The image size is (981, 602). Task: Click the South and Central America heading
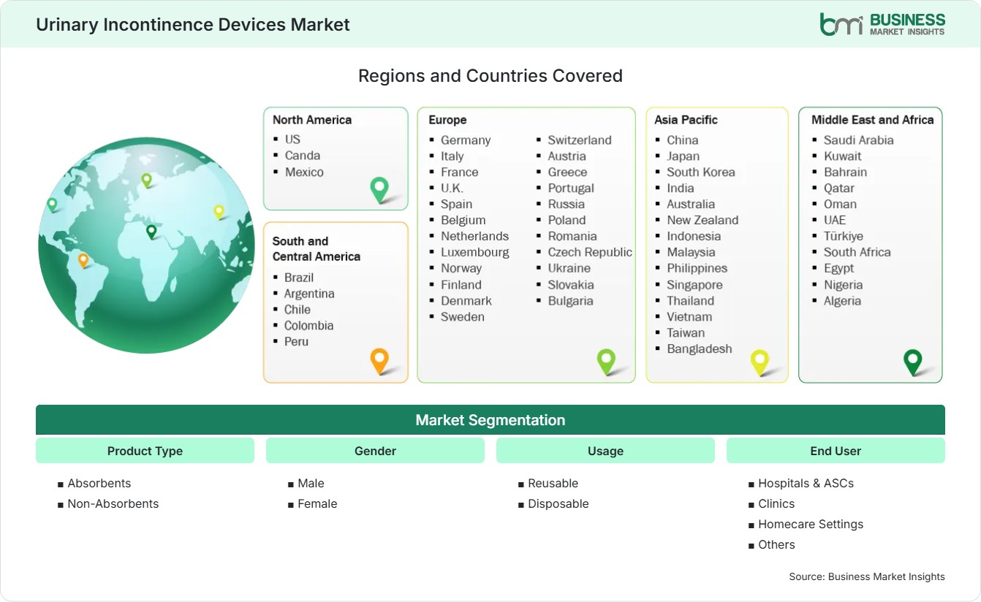(x=317, y=248)
